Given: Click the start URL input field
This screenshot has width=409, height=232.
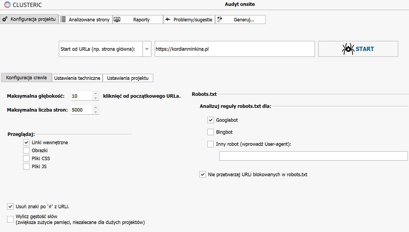Looking at the screenshot, I should coord(235,49).
